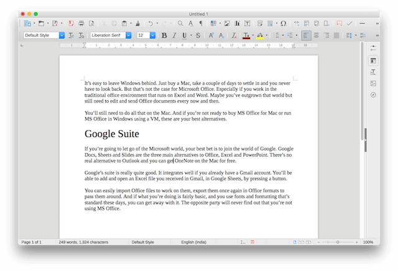The width and height of the screenshot is (398, 271).
Task: Apply yellow highlighting color
Action: 260,35
